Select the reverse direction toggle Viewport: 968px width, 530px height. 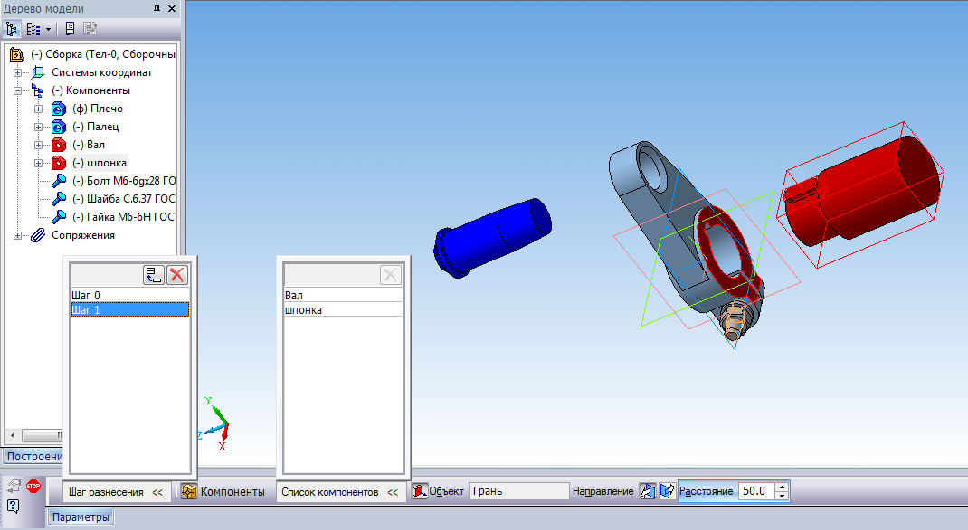click(667, 492)
